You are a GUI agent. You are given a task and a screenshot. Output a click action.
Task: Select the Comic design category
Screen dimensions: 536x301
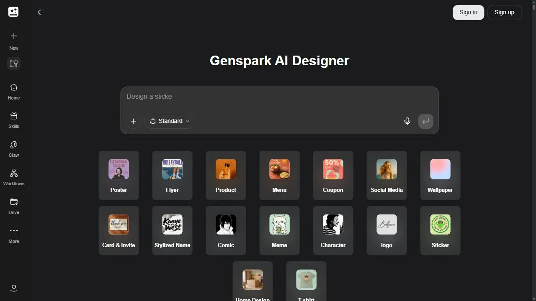226,231
